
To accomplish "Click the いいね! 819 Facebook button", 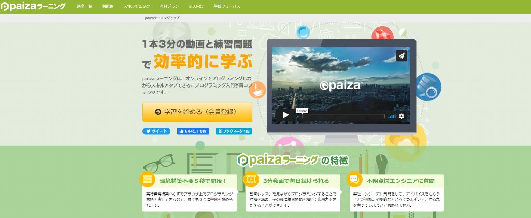I will tap(193, 132).
